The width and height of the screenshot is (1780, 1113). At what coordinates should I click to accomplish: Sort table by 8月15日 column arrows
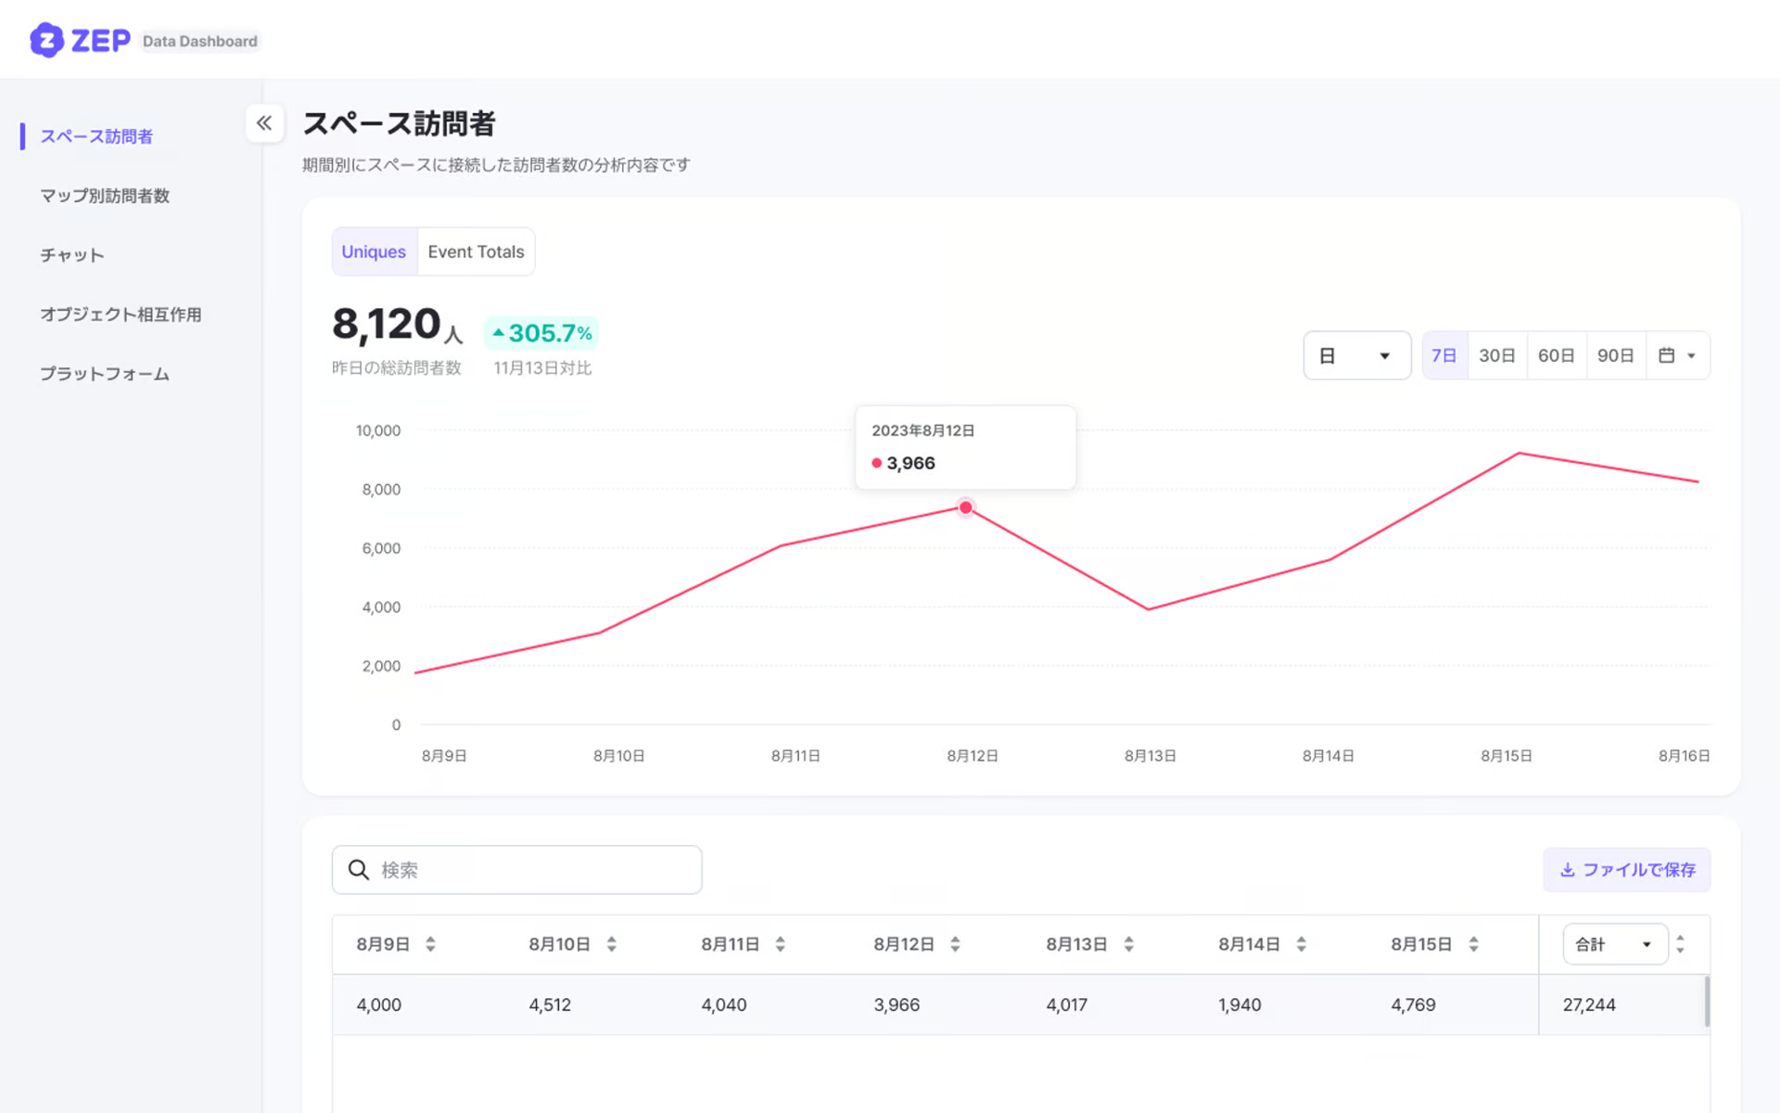(x=1473, y=944)
